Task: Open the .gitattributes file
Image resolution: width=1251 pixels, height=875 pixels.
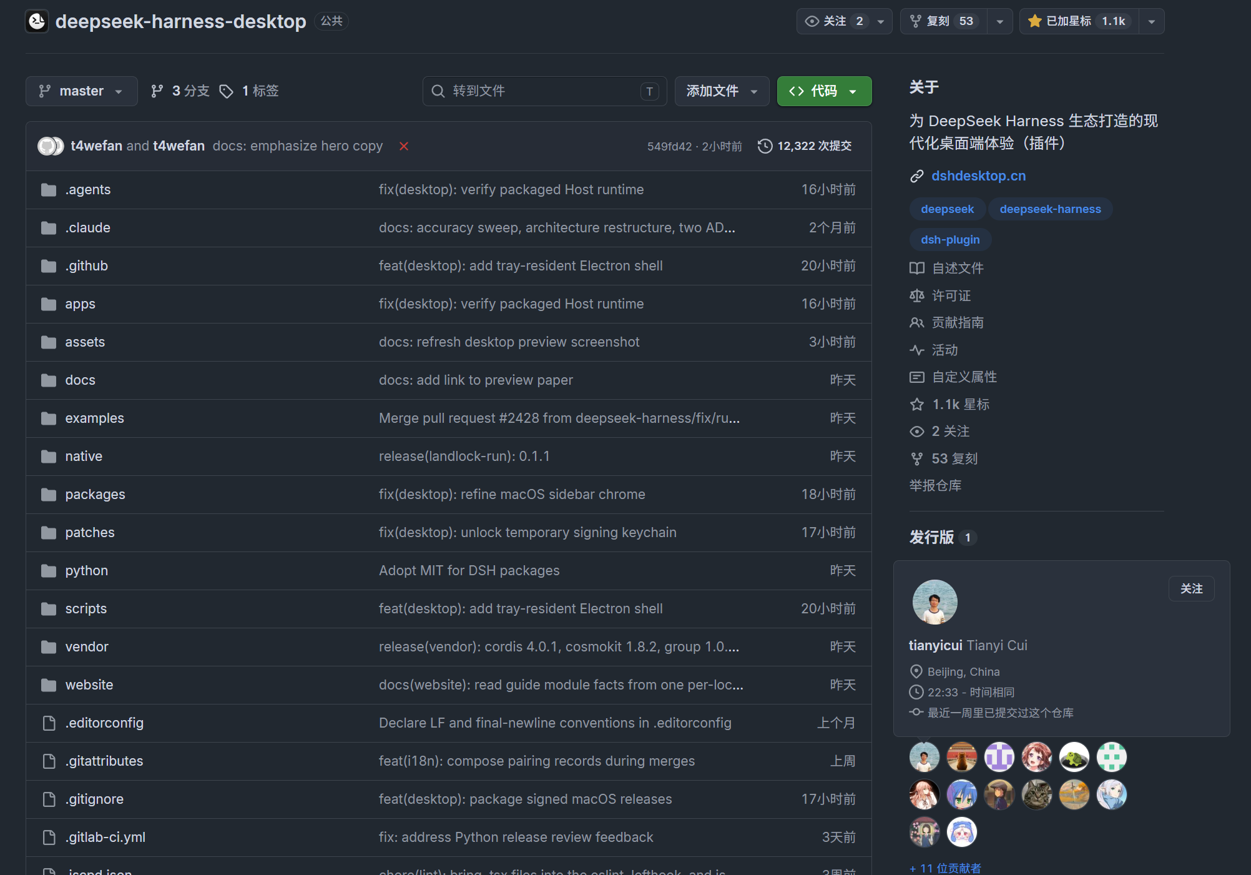Action: [104, 761]
